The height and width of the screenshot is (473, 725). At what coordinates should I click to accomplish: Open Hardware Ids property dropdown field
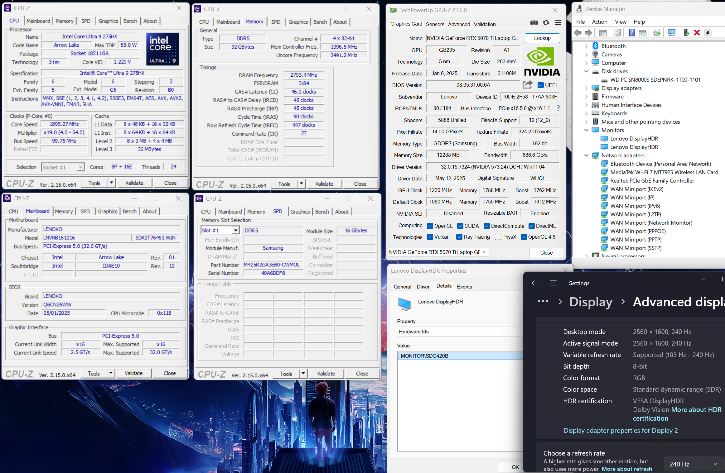(460, 332)
